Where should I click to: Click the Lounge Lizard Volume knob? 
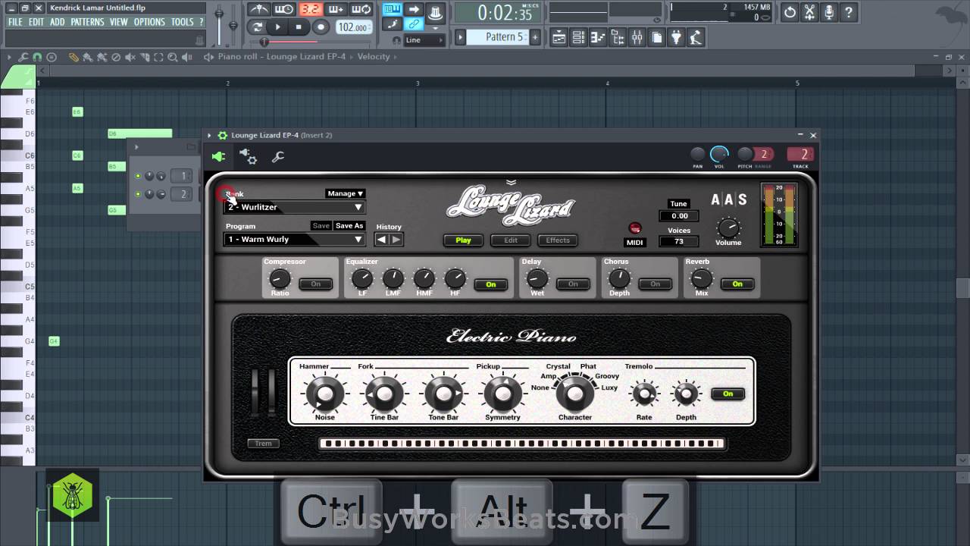click(728, 227)
